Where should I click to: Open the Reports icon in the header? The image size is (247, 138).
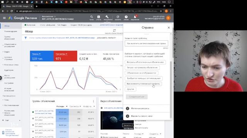(99, 17)
